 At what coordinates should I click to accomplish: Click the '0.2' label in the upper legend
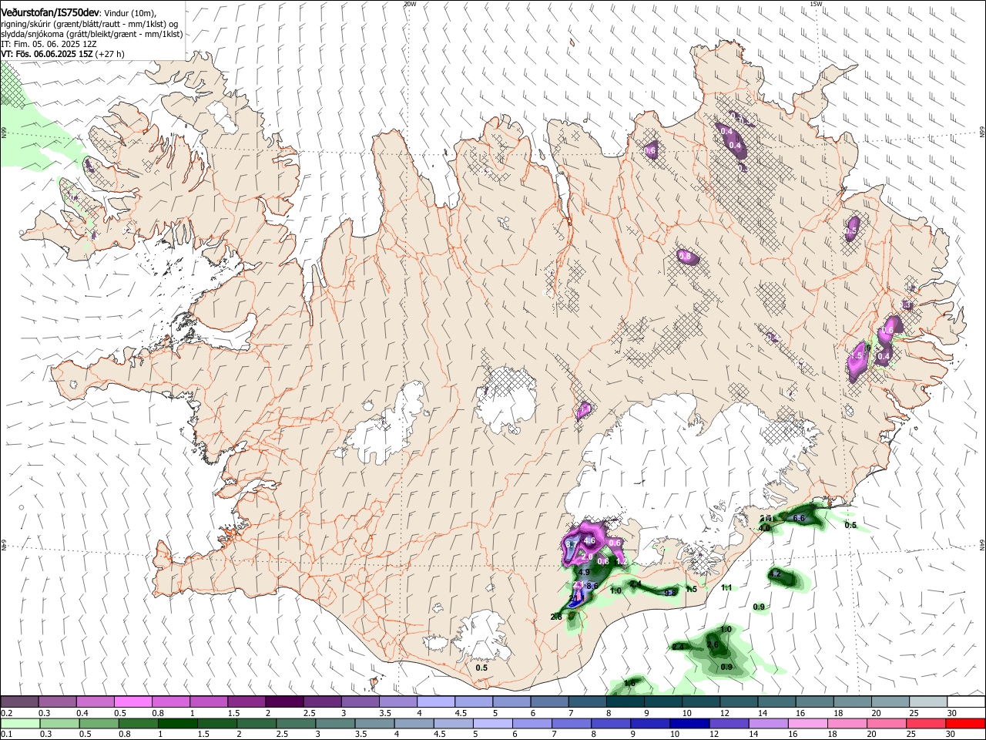click(6, 713)
